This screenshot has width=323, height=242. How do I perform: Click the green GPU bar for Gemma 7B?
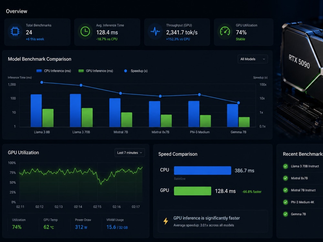tap(244, 122)
